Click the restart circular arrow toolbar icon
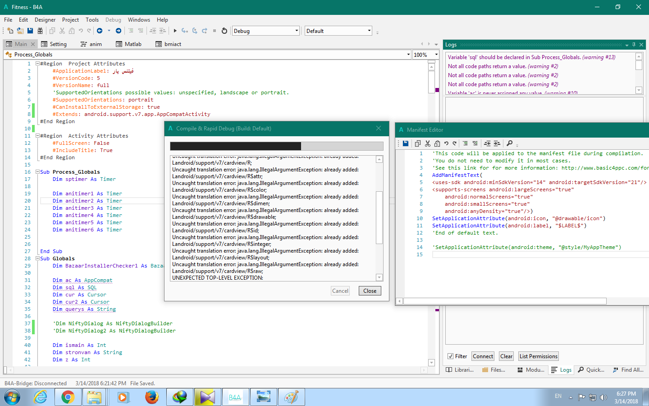 click(224, 31)
